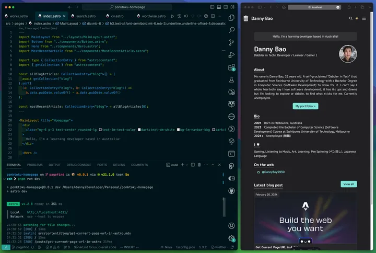Open the Testing flask view
376x253 pixels.
[x=231, y=79]
